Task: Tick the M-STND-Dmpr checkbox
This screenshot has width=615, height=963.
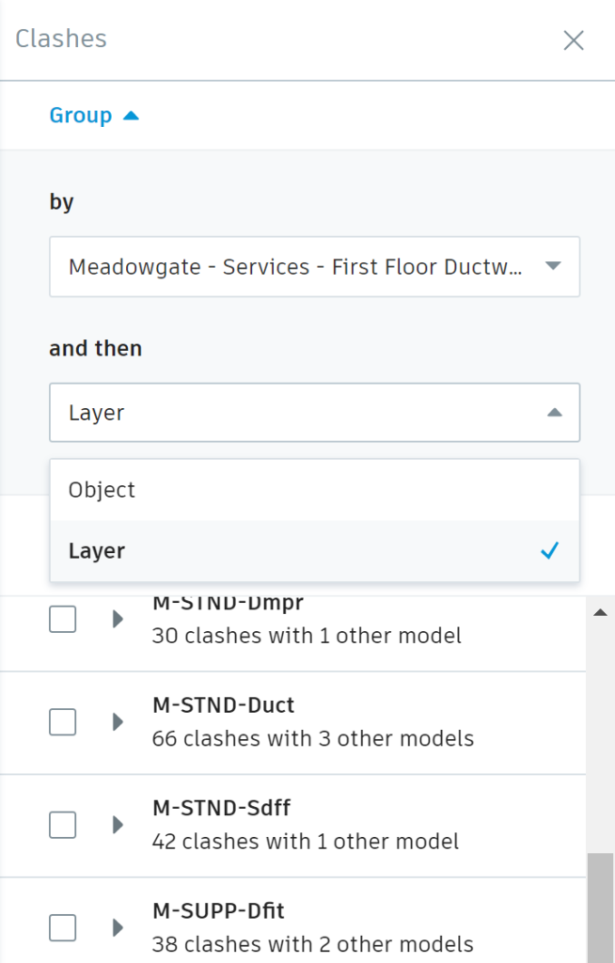Action: 63,619
